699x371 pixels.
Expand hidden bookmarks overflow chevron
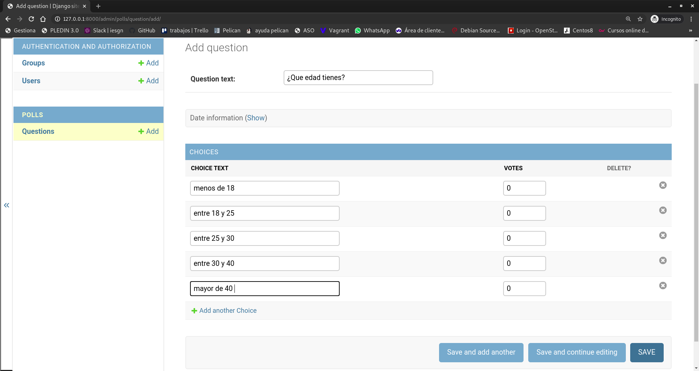pyautogui.click(x=690, y=31)
